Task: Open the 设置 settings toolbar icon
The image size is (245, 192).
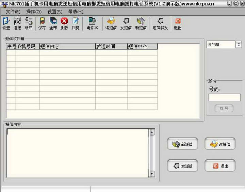Action: tap(6, 23)
